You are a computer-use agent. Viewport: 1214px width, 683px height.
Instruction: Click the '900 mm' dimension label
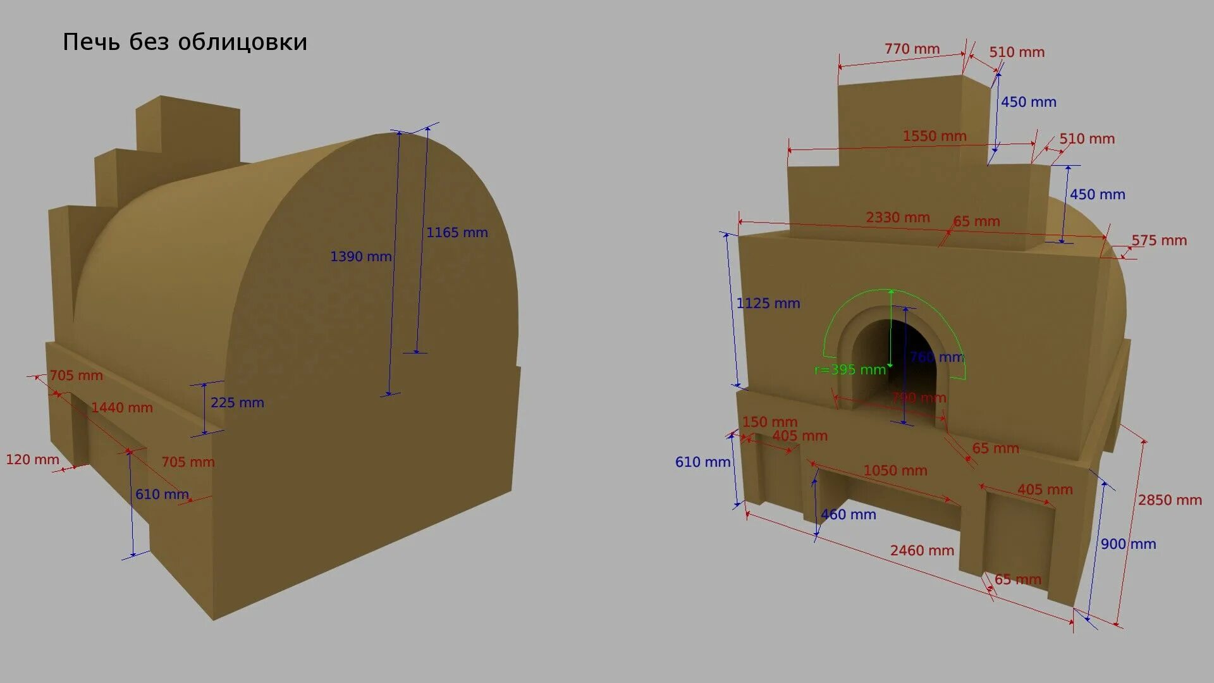coord(1128,544)
